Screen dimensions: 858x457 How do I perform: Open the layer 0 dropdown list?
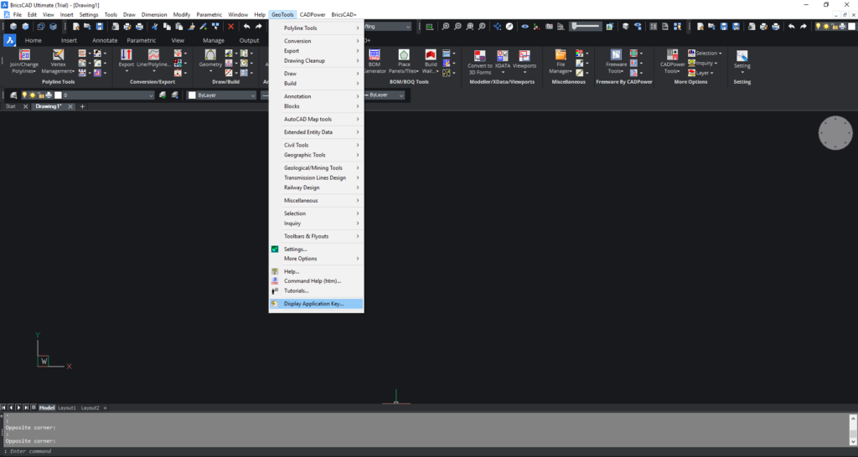point(151,95)
